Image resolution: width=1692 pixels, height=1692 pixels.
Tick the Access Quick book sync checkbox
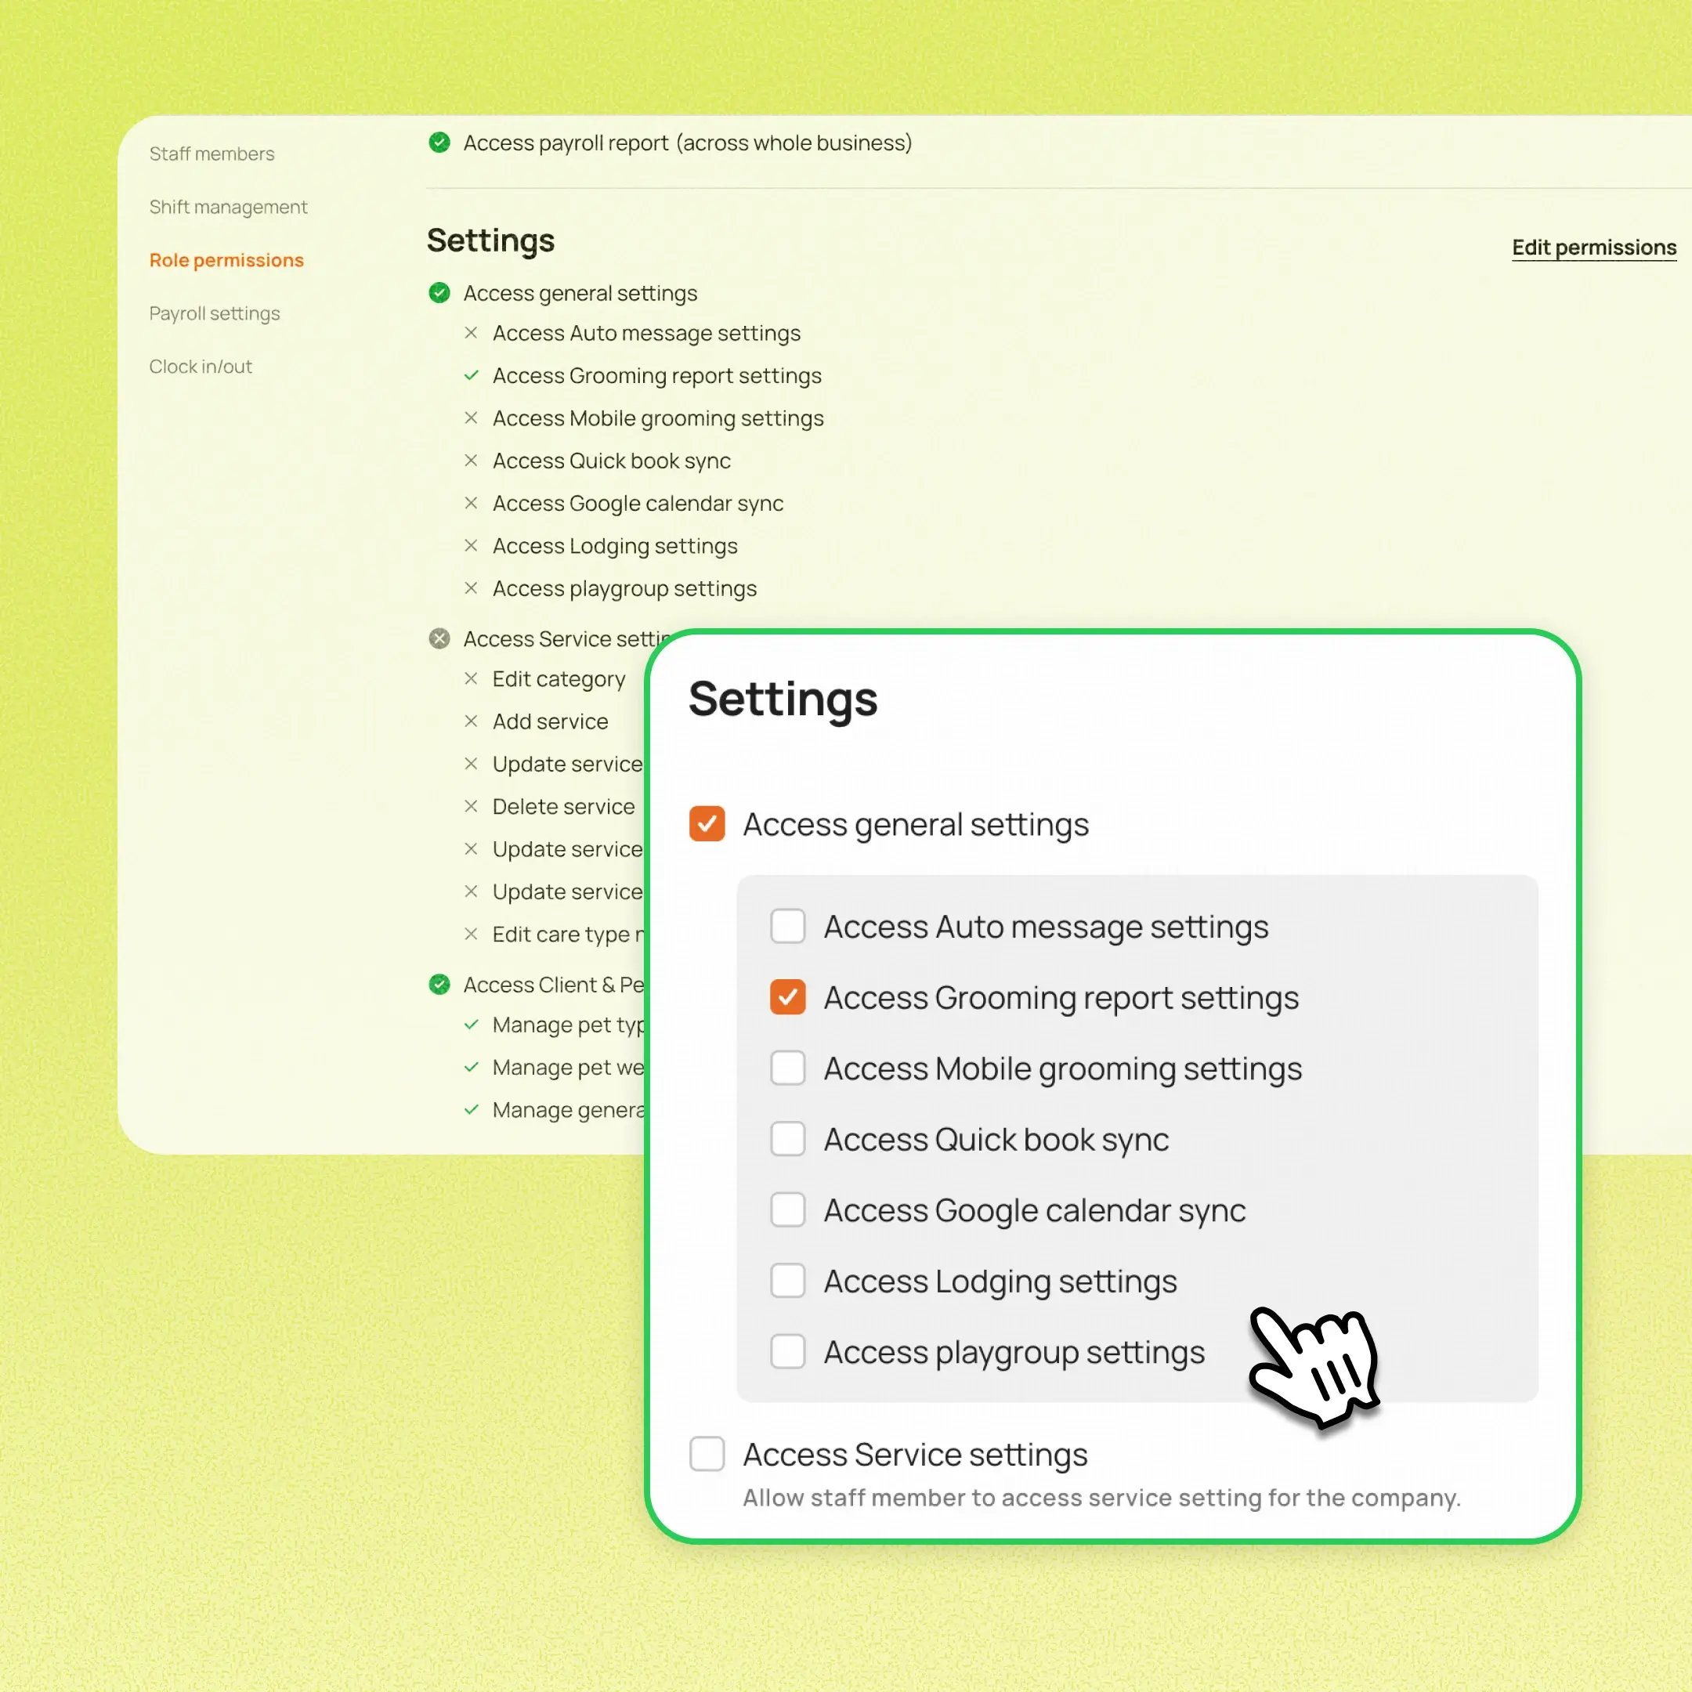point(787,1138)
